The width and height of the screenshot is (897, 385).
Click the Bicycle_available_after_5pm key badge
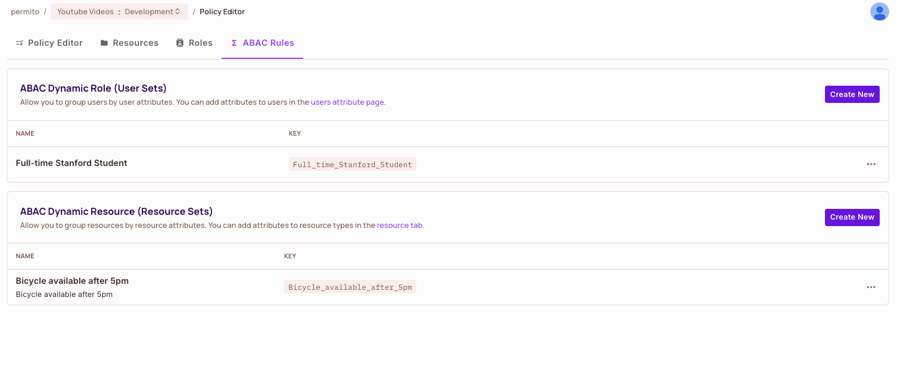coord(350,287)
